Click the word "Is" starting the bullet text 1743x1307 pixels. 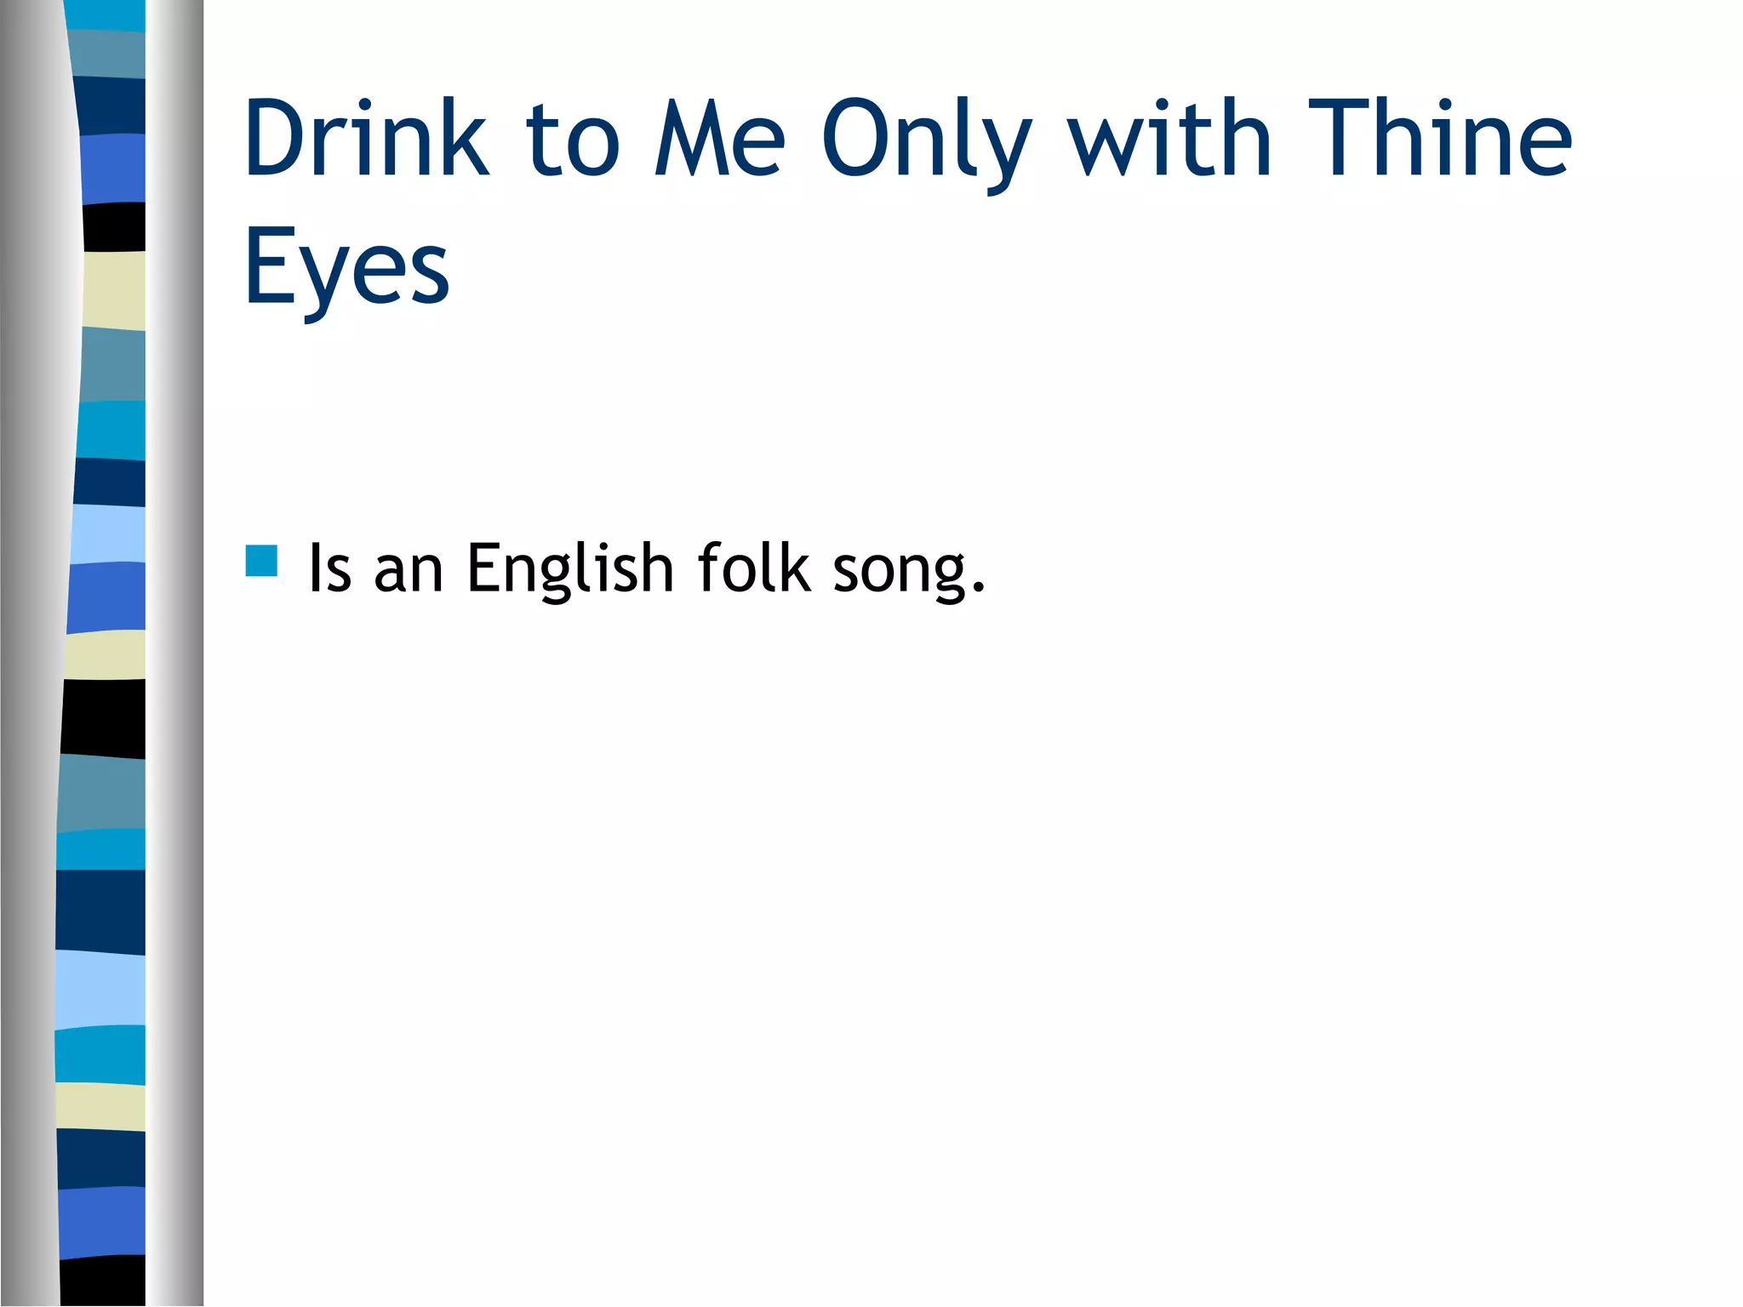click(x=329, y=568)
